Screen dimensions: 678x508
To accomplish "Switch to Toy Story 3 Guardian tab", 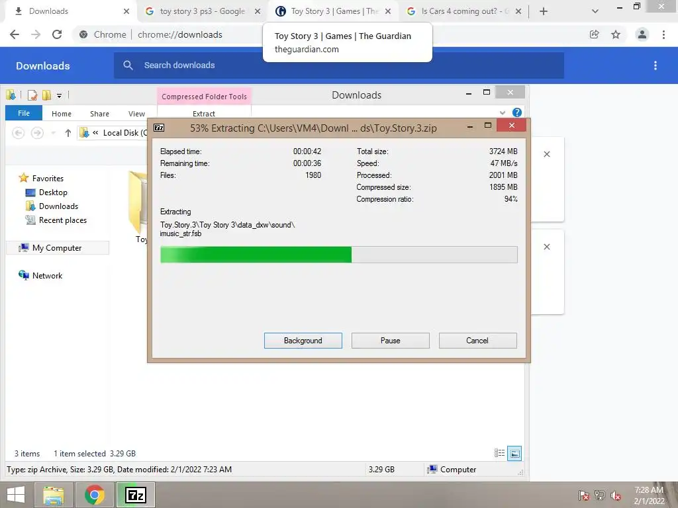I will tap(334, 11).
